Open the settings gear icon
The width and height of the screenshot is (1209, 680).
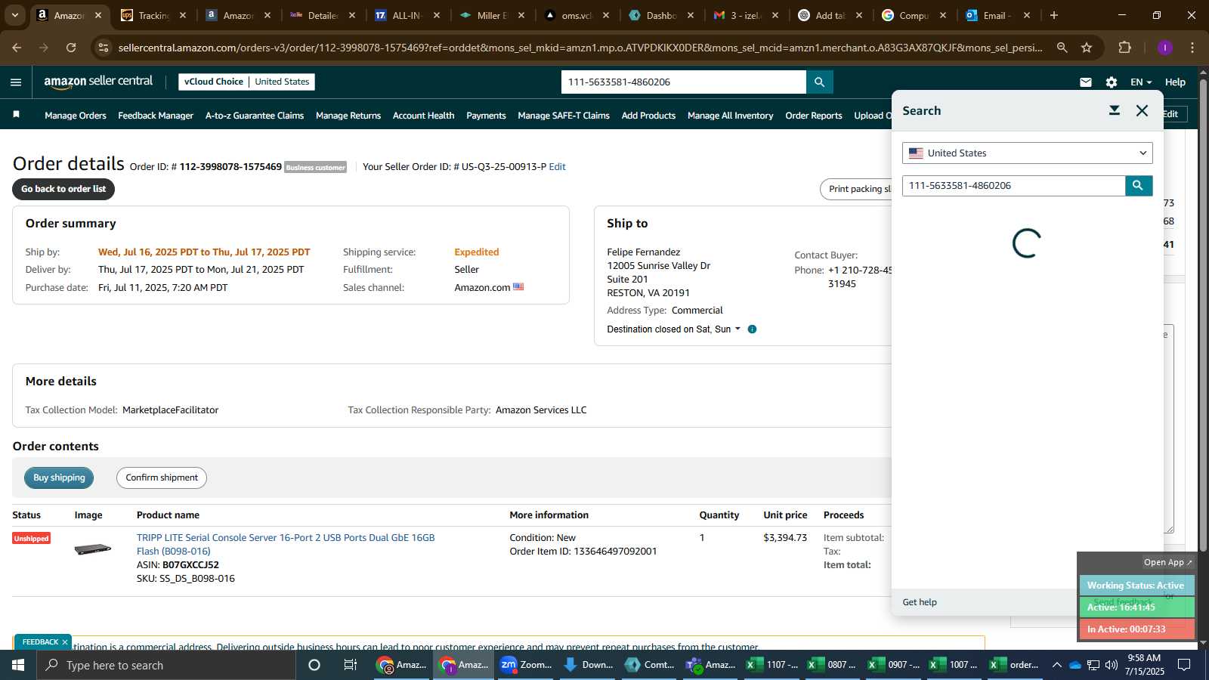1112,82
